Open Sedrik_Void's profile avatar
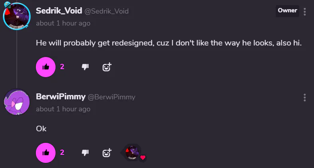Image resolution: width=314 pixels, height=168 pixels. (x=17, y=16)
